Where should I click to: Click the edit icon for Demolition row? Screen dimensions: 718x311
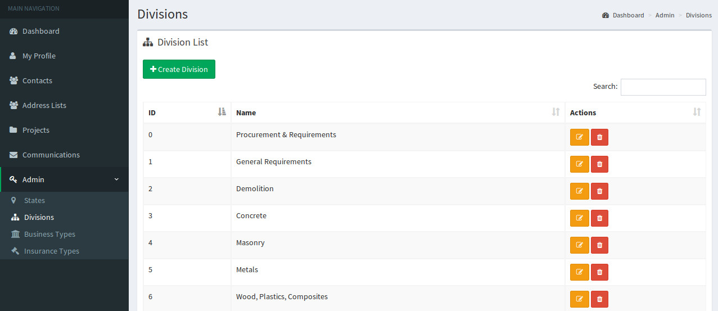579,191
